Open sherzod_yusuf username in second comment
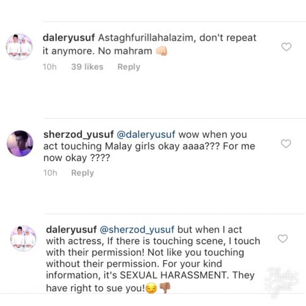The width and height of the screenshot is (306, 306). [78, 135]
